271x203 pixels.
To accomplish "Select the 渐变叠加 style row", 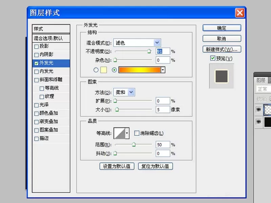I will 51,122.
